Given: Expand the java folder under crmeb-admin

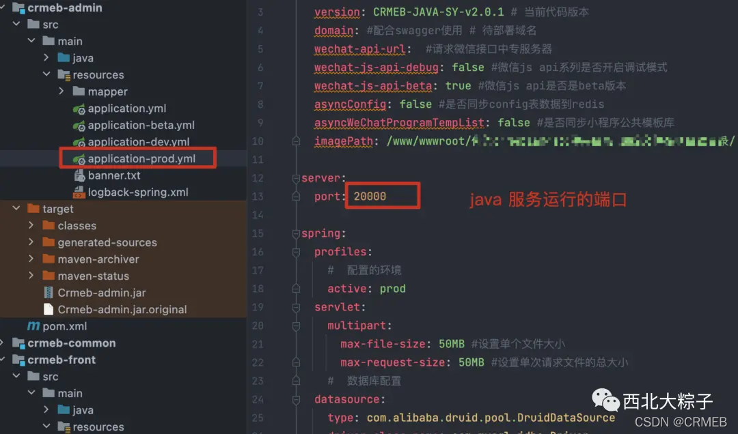Looking at the screenshot, I should pyautogui.click(x=46, y=57).
